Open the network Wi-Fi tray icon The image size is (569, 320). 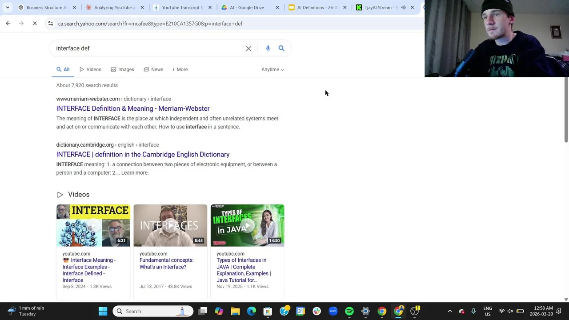click(x=501, y=311)
